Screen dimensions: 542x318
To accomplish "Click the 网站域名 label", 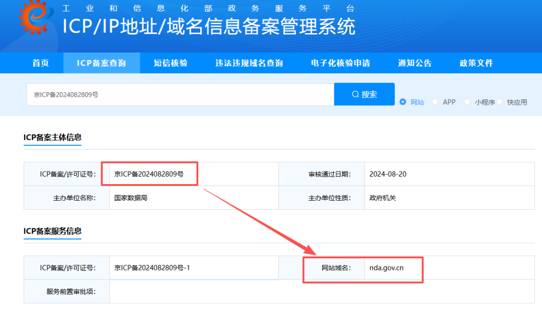I will pos(336,268).
